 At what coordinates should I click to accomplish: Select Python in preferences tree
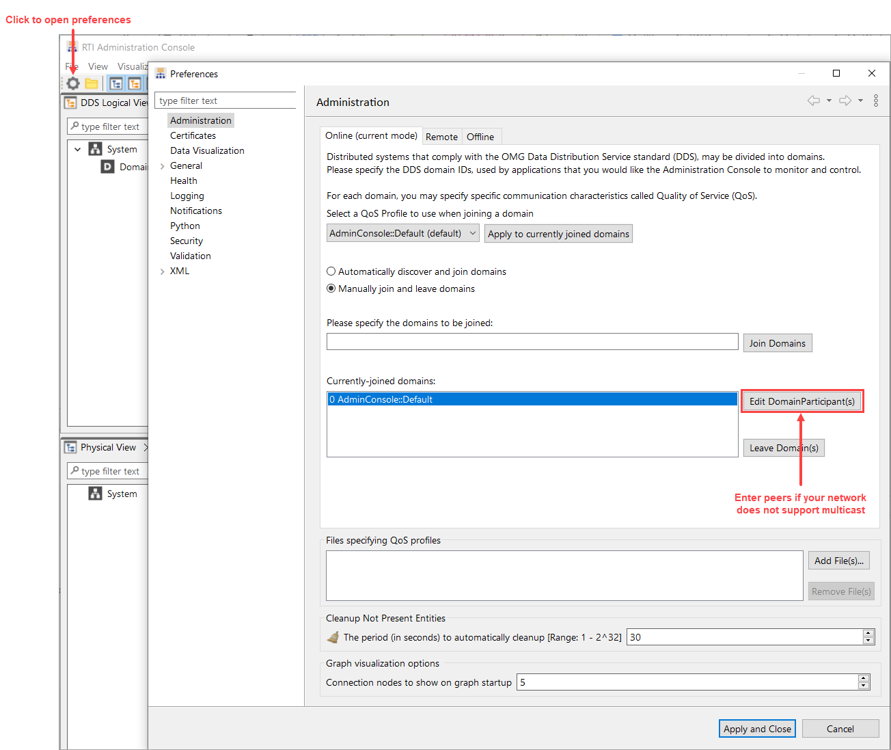tap(185, 226)
